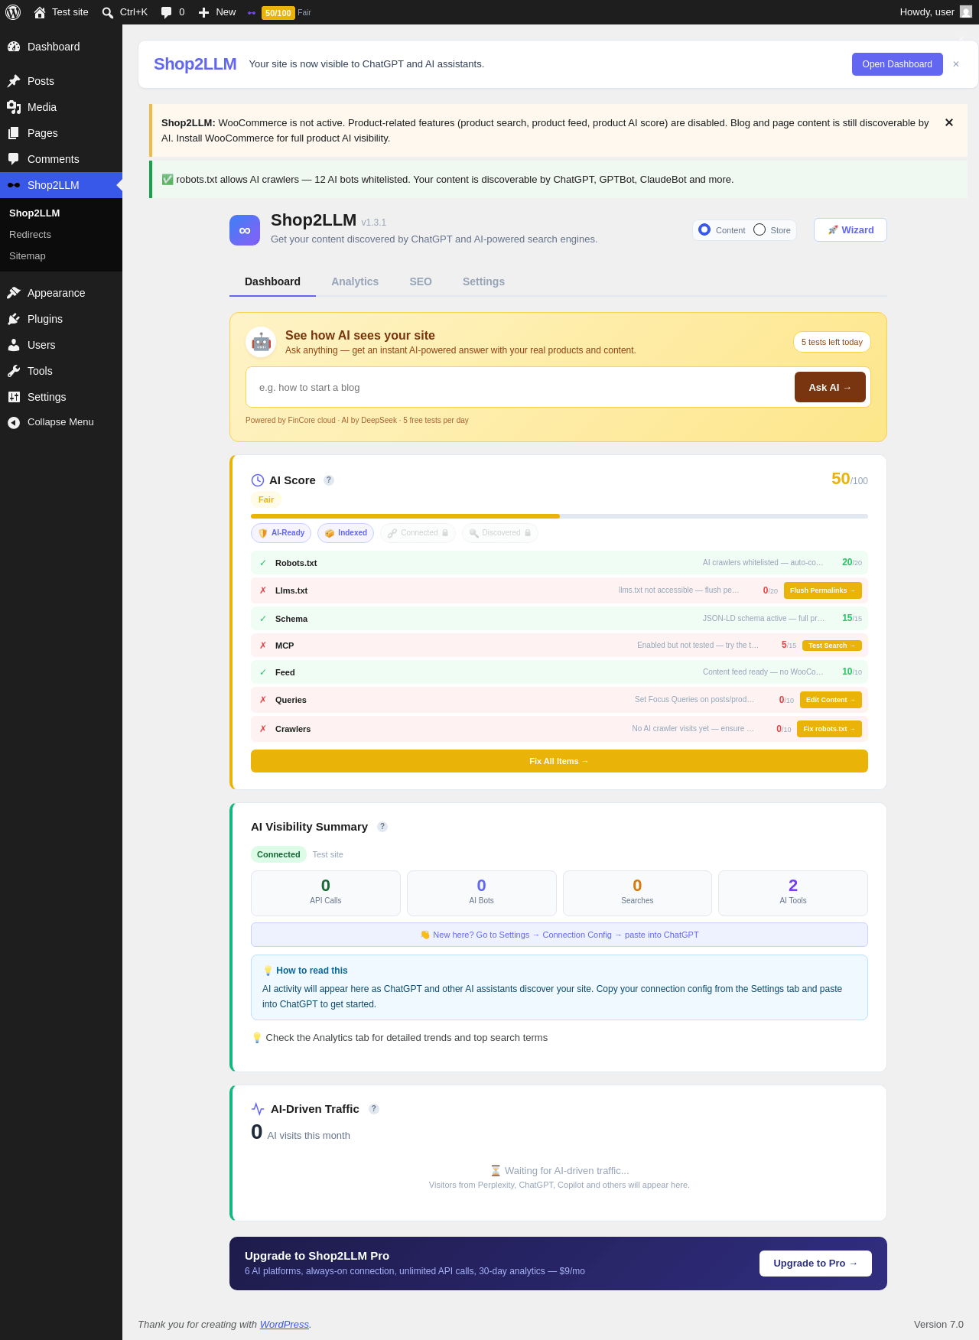979x1340 pixels.
Task: Open Pages in the sidebar
Action: [x=61, y=133]
